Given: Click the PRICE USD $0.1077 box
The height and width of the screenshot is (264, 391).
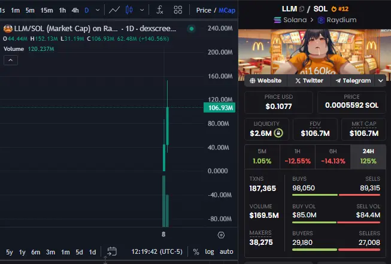Looking at the screenshot, I should pyautogui.click(x=278, y=102).
